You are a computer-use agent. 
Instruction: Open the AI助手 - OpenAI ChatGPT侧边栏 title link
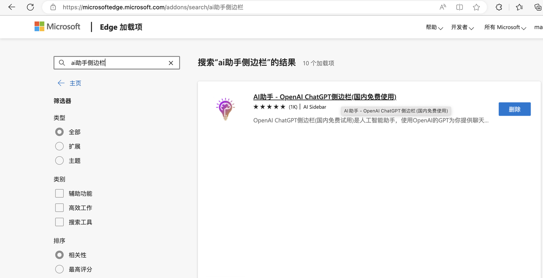pyautogui.click(x=325, y=97)
